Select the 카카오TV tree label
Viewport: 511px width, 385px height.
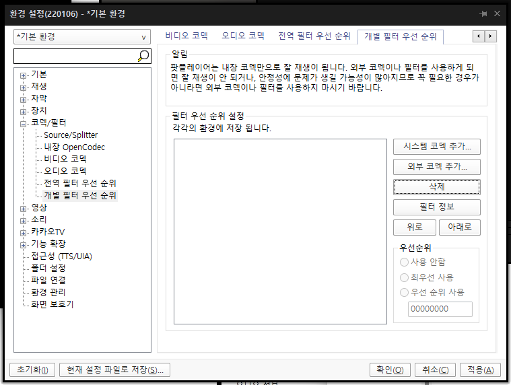pyautogui.click(x=48, y=232)
